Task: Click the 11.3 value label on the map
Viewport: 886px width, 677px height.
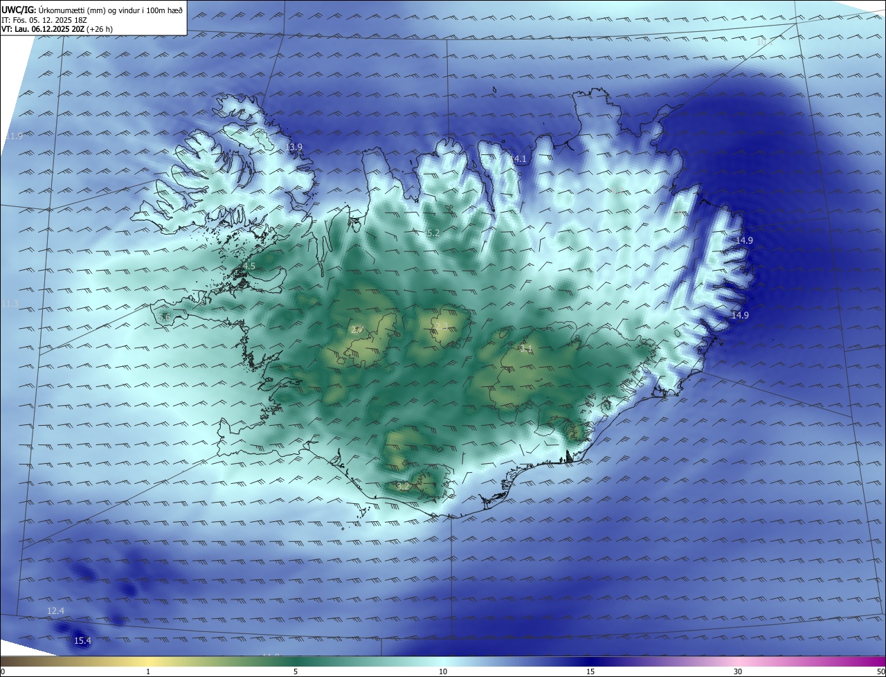Action: click(10, 304)
